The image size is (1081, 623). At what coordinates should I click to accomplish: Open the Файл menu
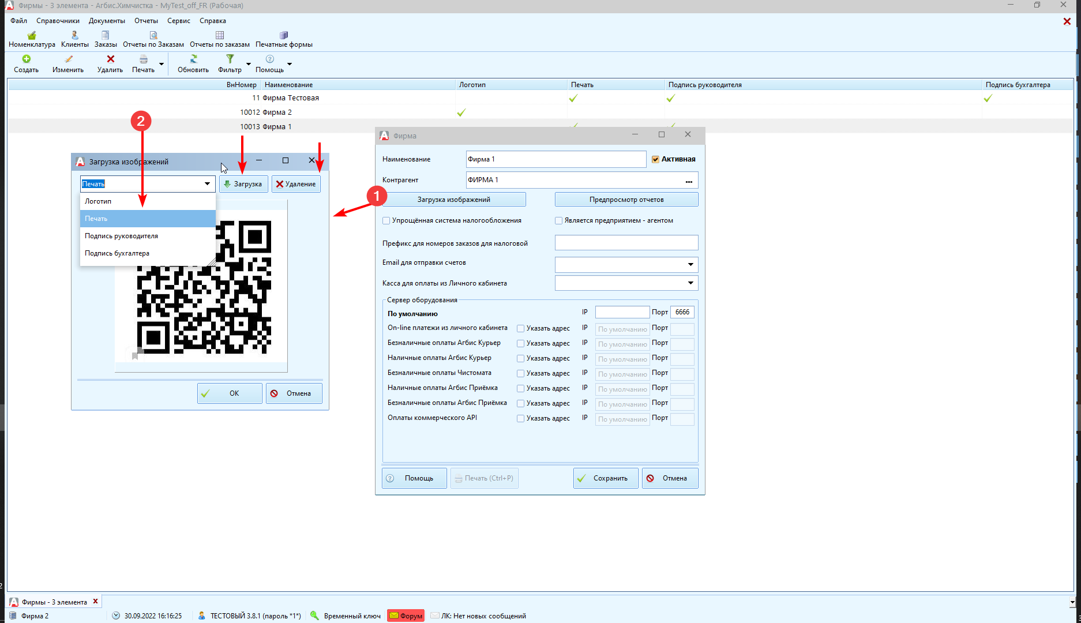coord(18,21)
